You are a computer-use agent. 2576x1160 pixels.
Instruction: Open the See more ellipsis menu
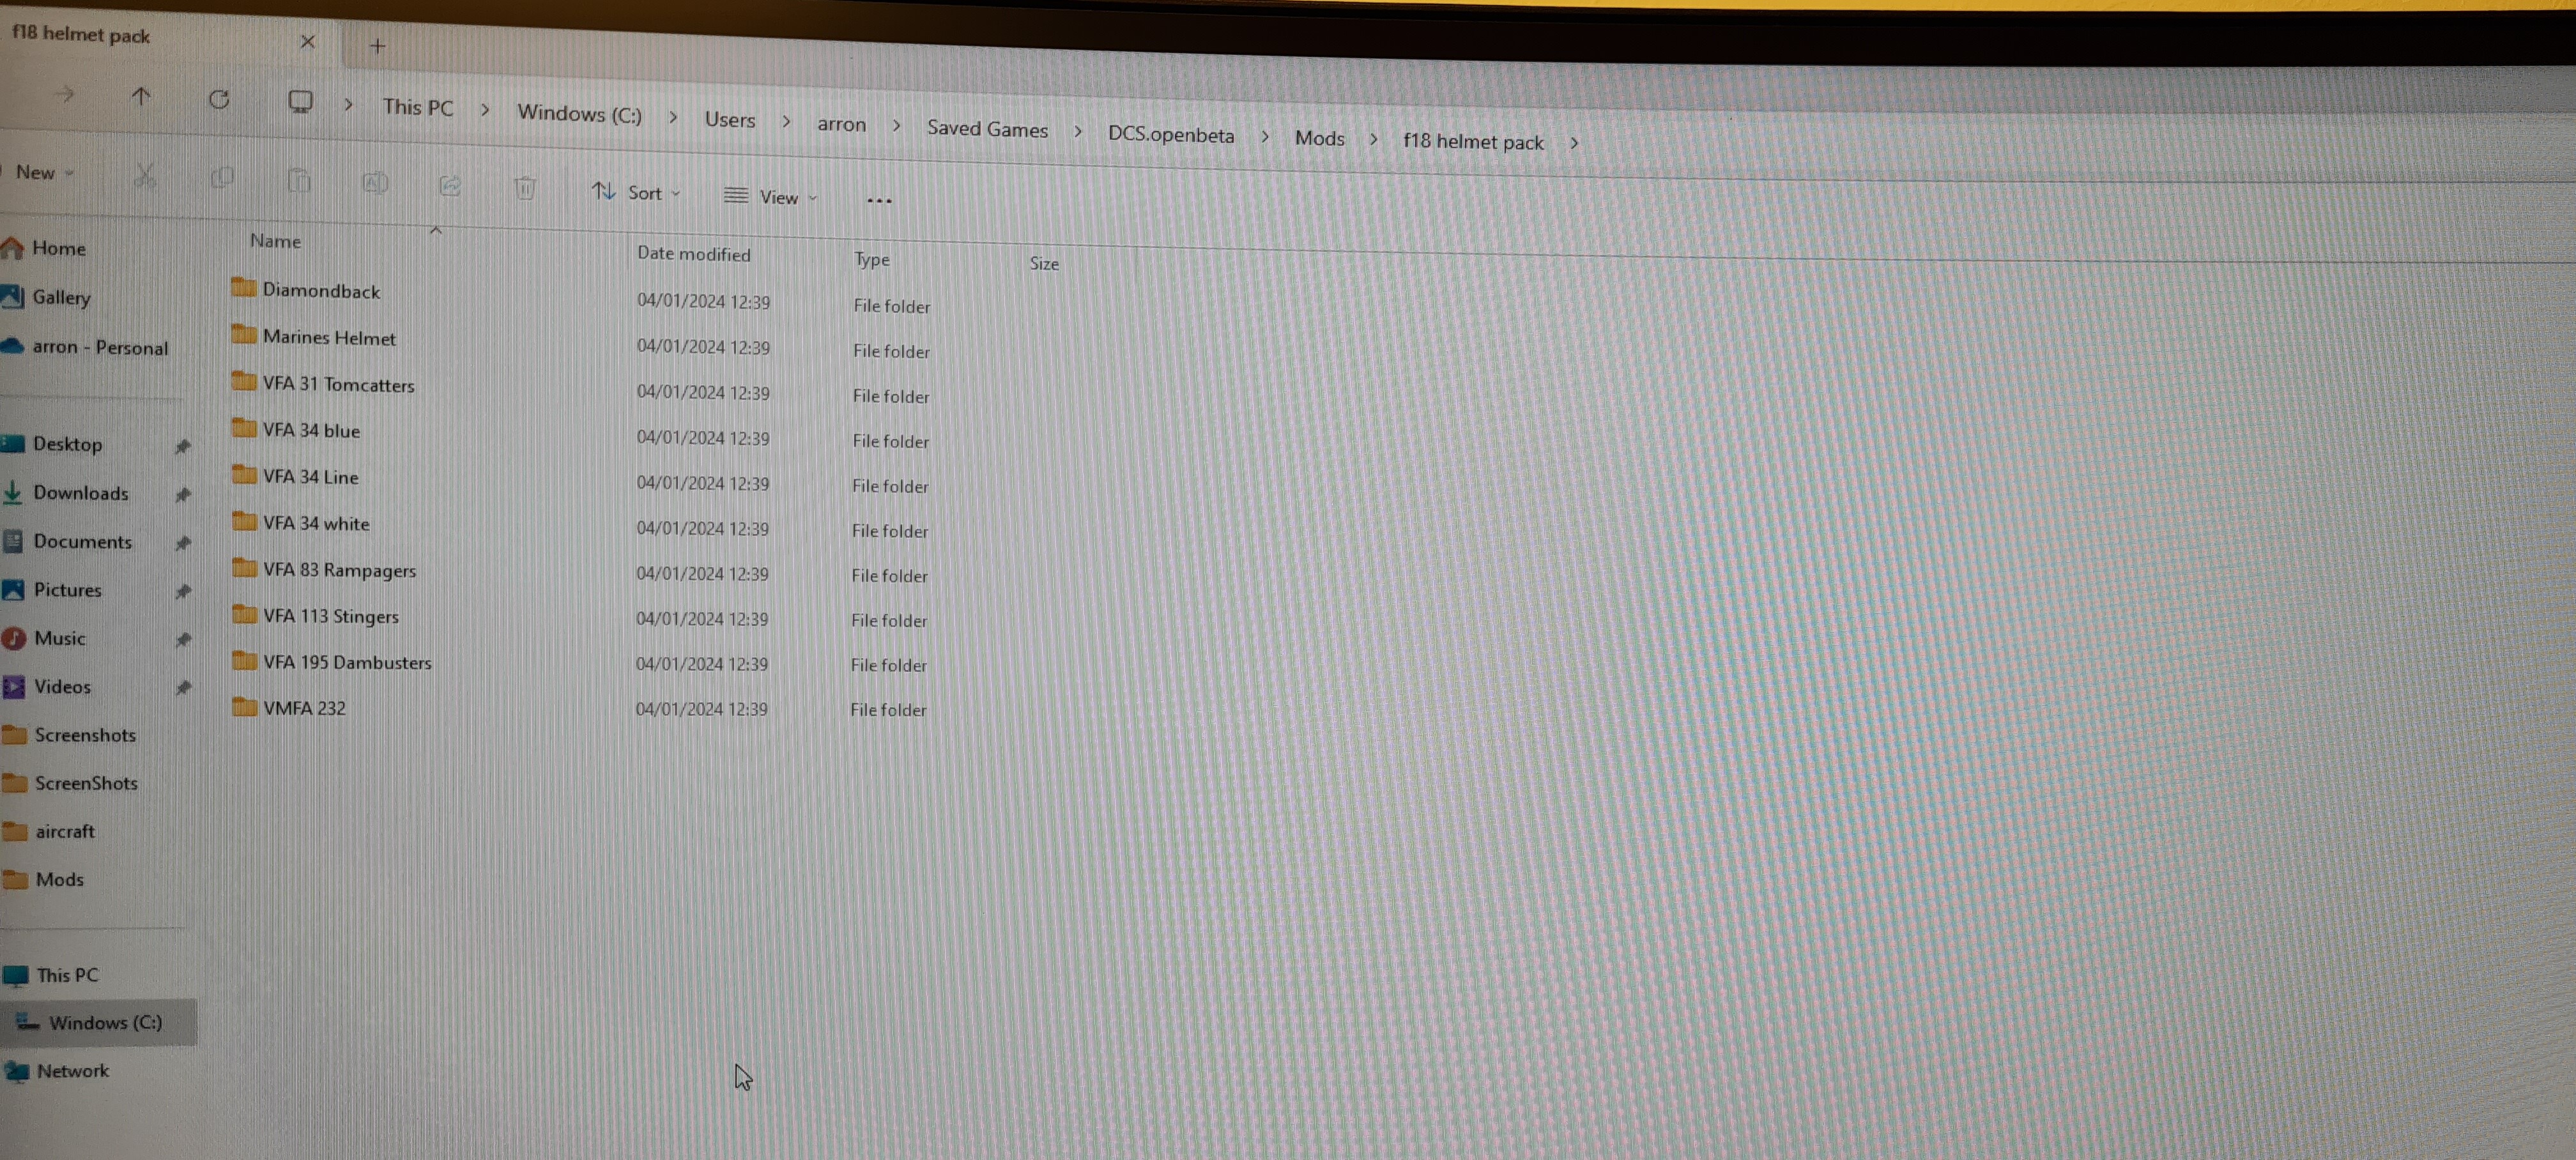pos(879,201)
